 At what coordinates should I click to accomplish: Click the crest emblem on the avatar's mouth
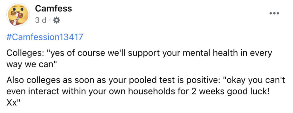(x=17, y=18)
